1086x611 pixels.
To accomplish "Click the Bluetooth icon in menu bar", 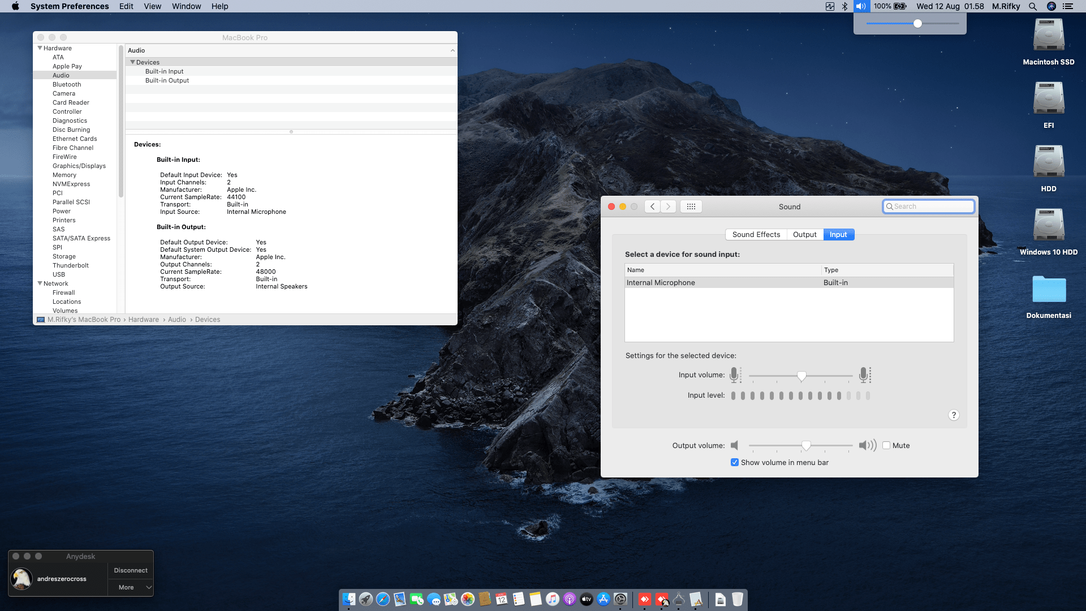I will point(844,6).
